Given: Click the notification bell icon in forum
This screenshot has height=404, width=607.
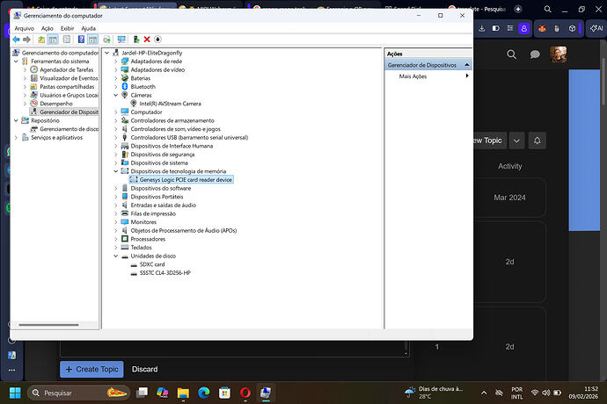Looking at the screenshot, I should click(x=538, y=141).
